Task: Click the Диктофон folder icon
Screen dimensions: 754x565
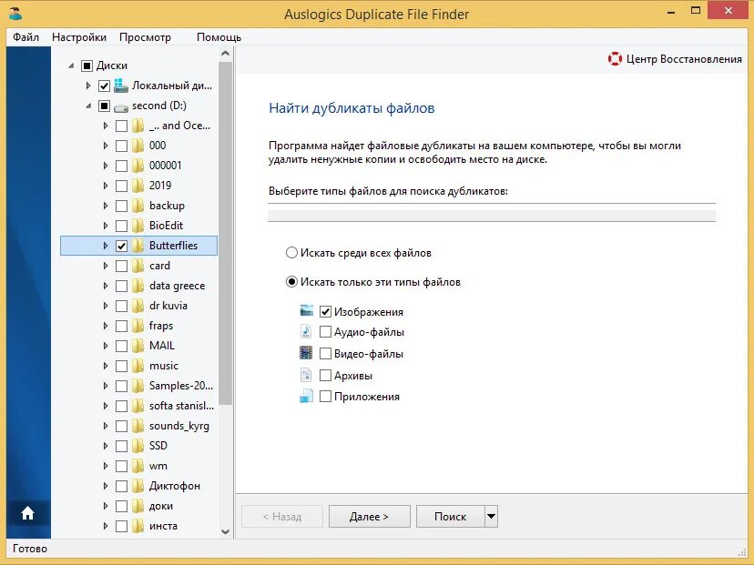Action: tap(138, 486)
